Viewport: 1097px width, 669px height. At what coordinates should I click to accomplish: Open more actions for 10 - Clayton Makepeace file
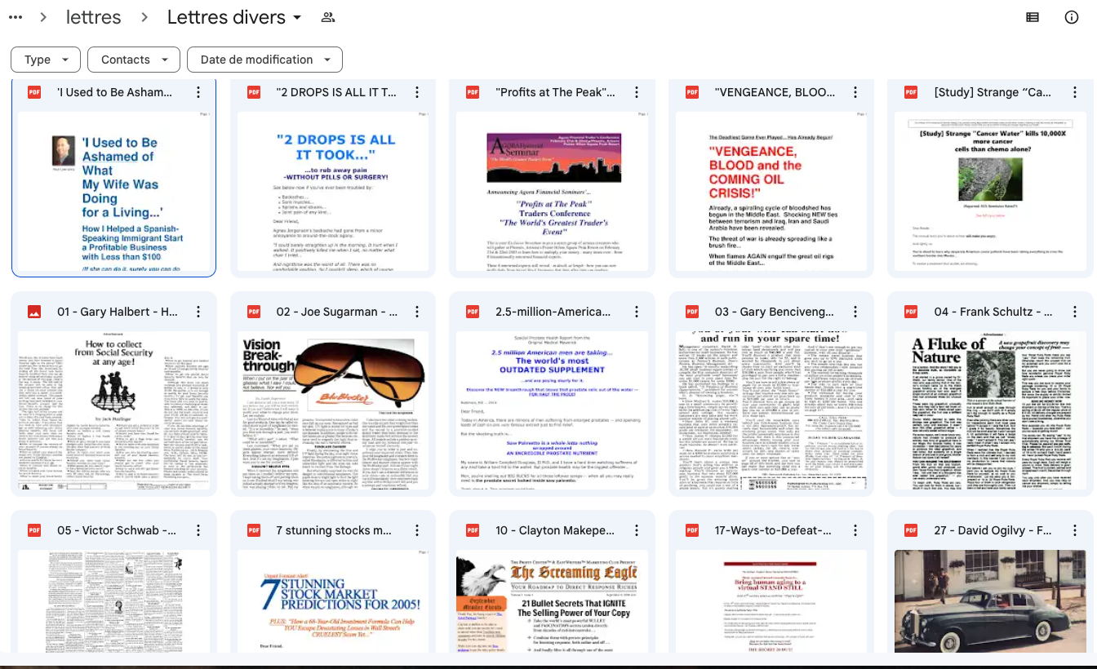[637, 530]
